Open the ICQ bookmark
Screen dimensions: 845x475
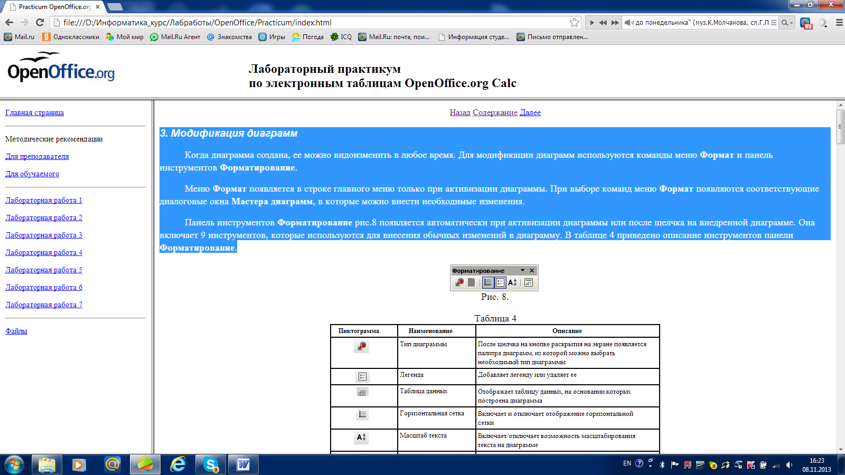pos(341,37)
